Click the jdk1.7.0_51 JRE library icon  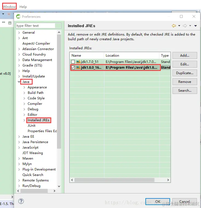tap(78, 62)
